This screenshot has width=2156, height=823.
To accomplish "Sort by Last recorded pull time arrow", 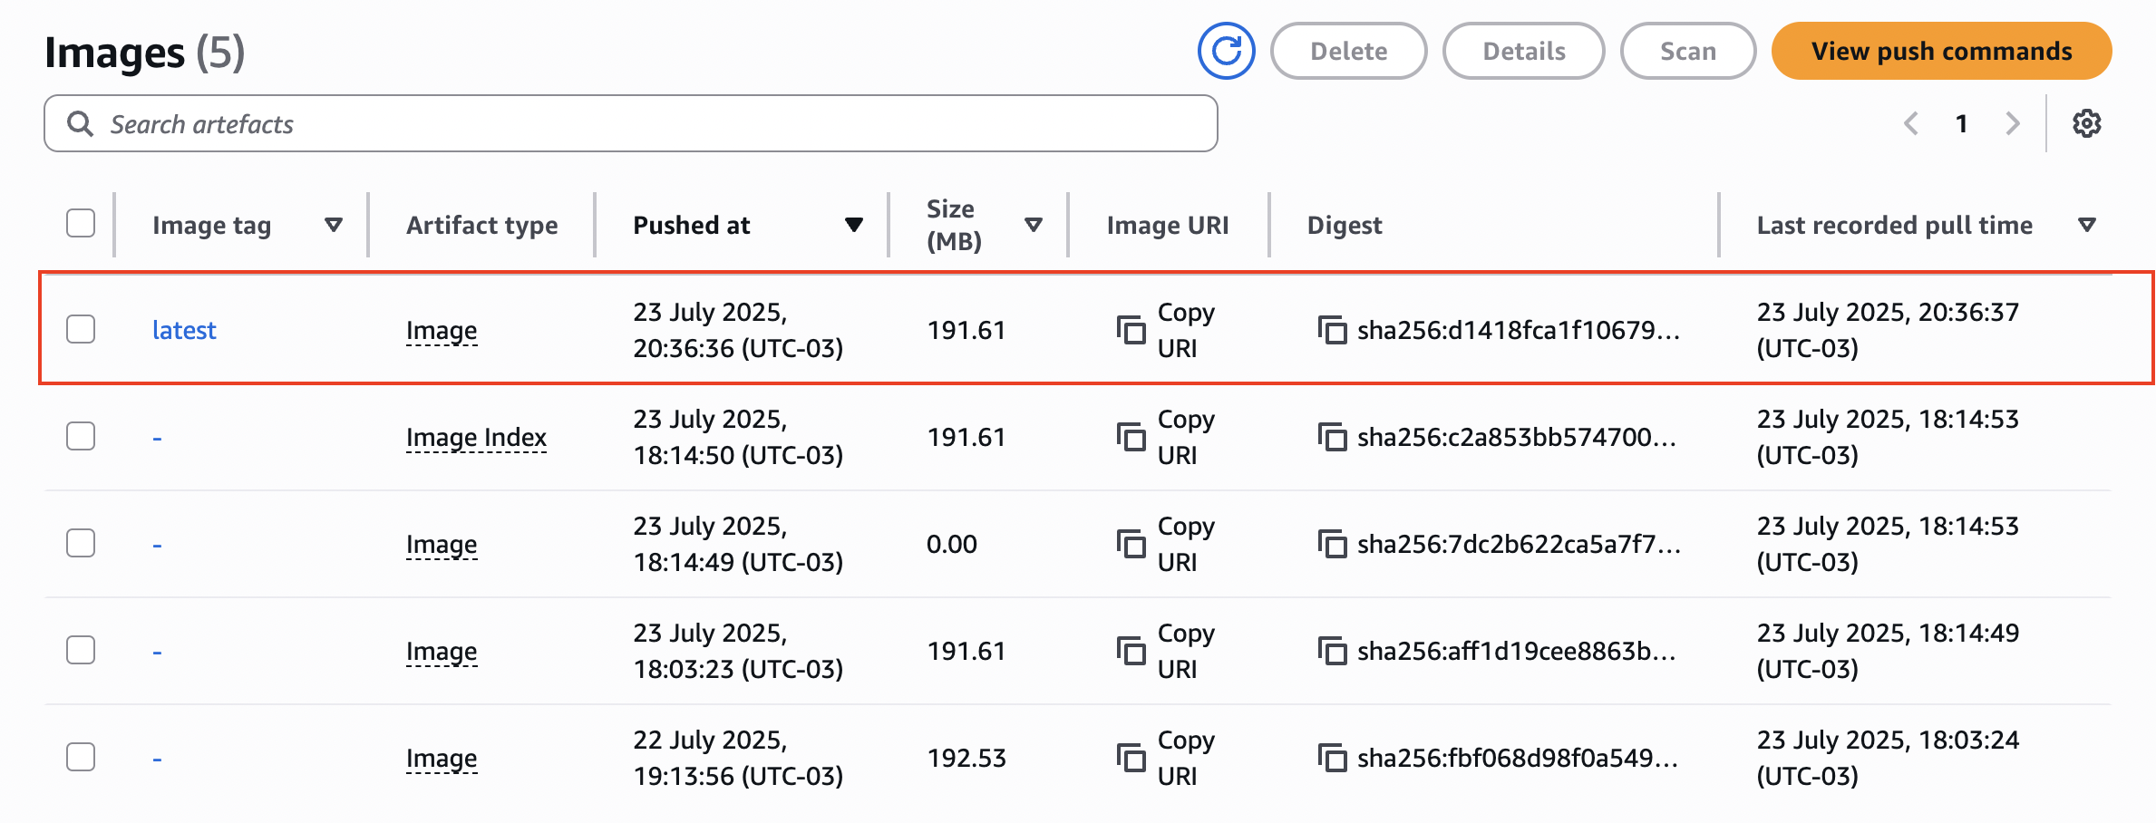I will pos(2086,225).
